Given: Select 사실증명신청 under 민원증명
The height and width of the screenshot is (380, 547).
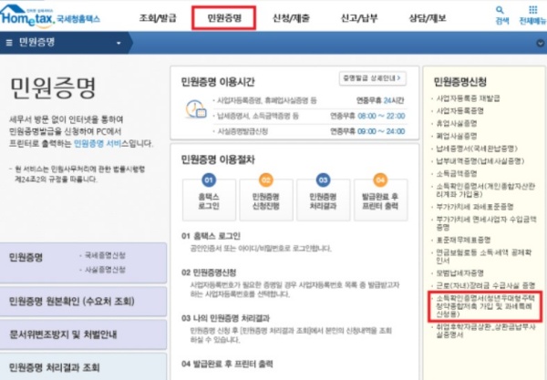Looking at the screenshot, I should pyautogui.click(x=105, y=269).
